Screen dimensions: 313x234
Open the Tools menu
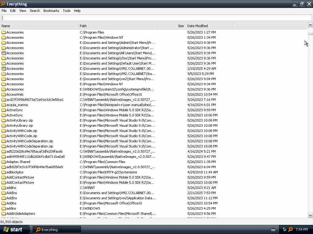66,11
